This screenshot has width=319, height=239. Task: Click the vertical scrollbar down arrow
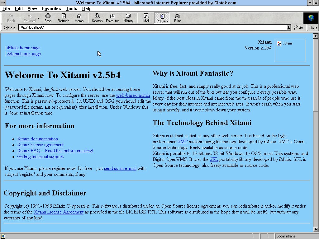(316, 229)
